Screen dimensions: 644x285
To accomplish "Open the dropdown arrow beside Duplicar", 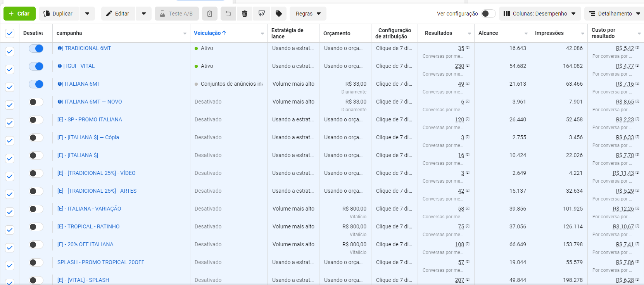I will coord(87,14).
